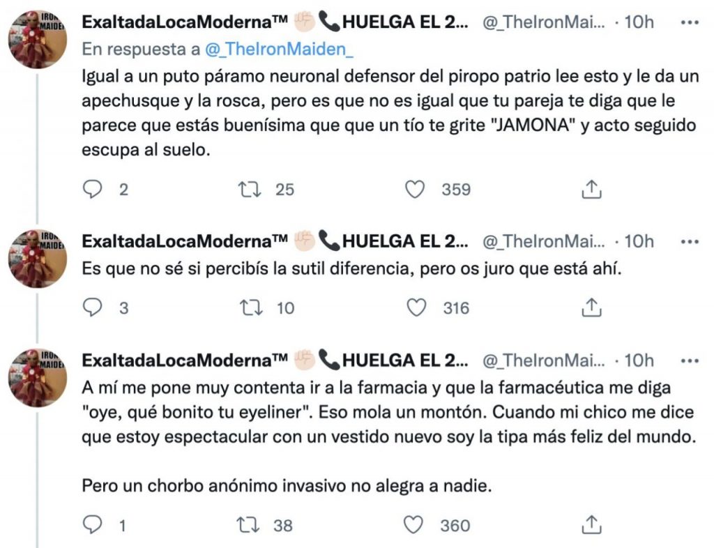
Task: Reply to the tweet mentioning "JAMONA"
Action: (x=93, y=189)
